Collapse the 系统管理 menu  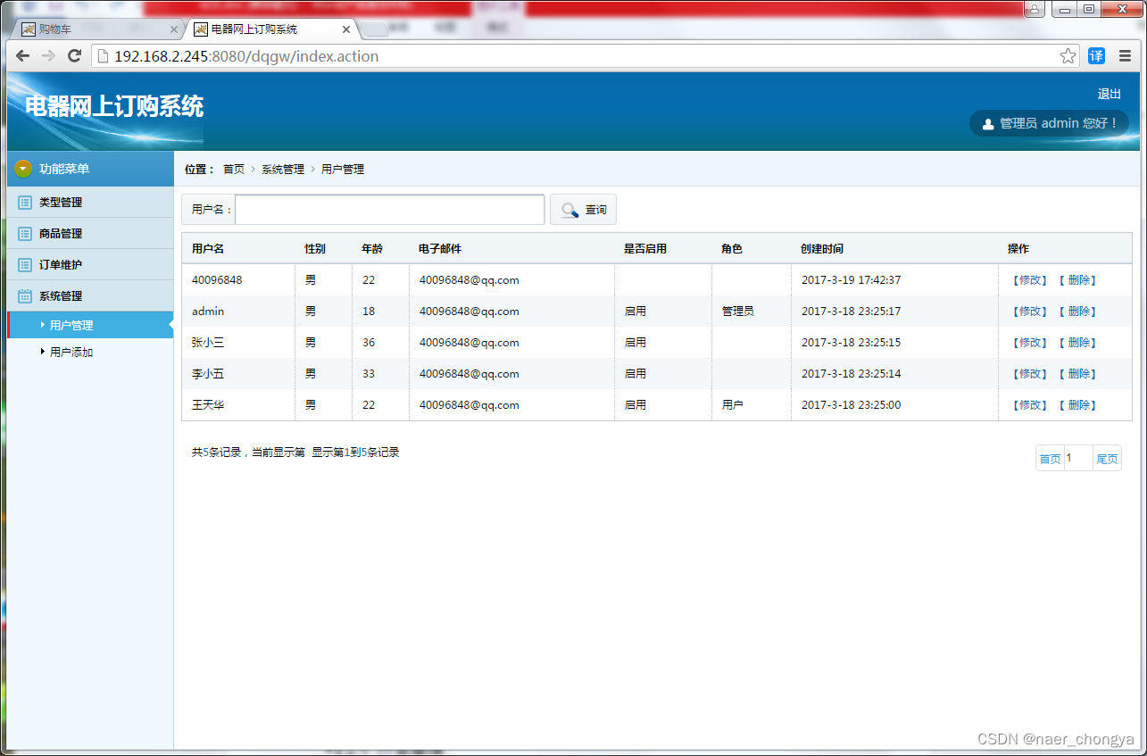click(x=90, y=296)
